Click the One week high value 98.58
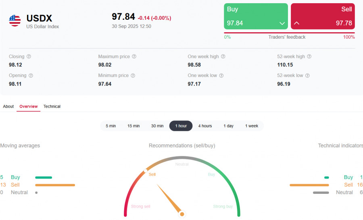 coord(194,65)
